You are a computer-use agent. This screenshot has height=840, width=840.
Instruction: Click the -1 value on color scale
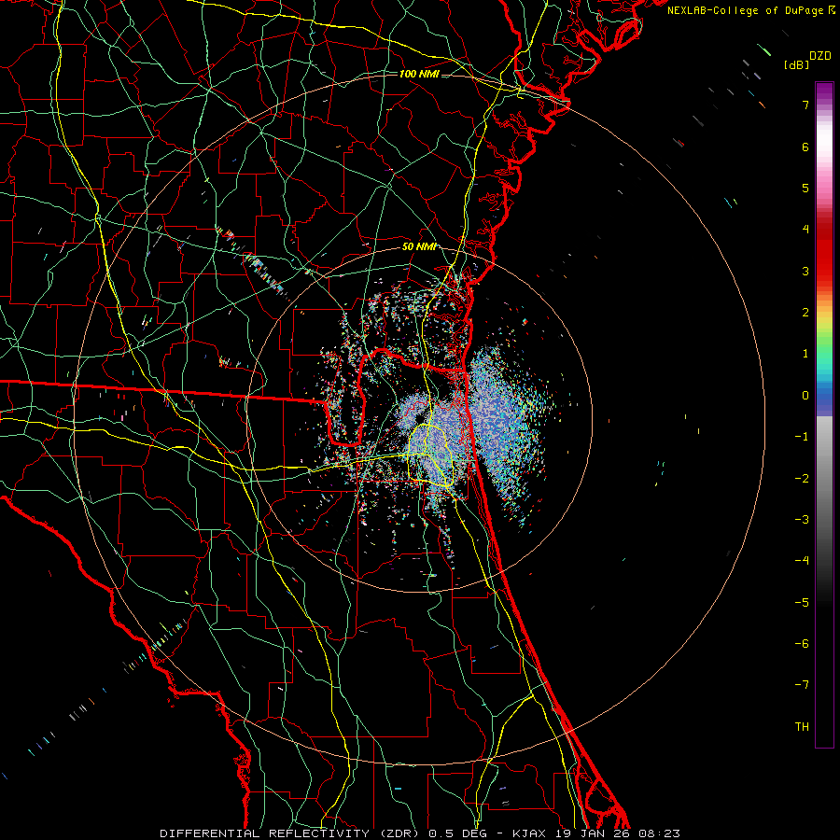(x=802, y=437)
